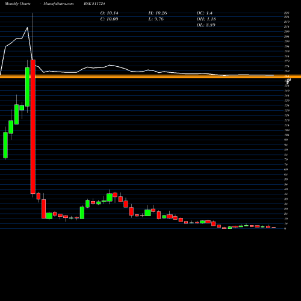
Task: Click the MunafaSutra.com label
Action: 58,4
